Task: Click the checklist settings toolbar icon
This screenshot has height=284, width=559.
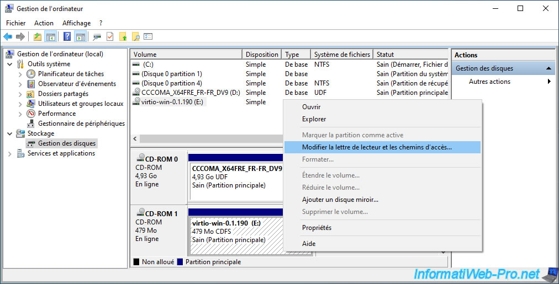Action: coord(148,36)
